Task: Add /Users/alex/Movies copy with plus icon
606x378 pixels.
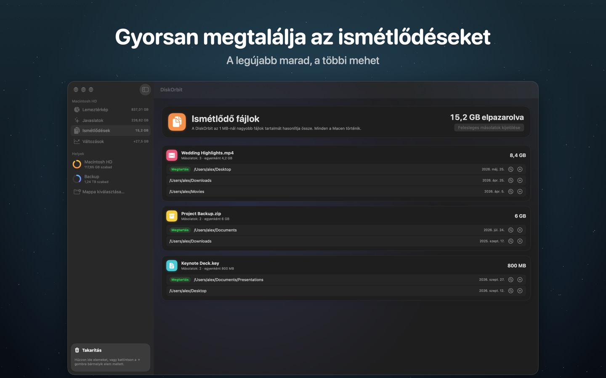Action: (x=520, y=192)
